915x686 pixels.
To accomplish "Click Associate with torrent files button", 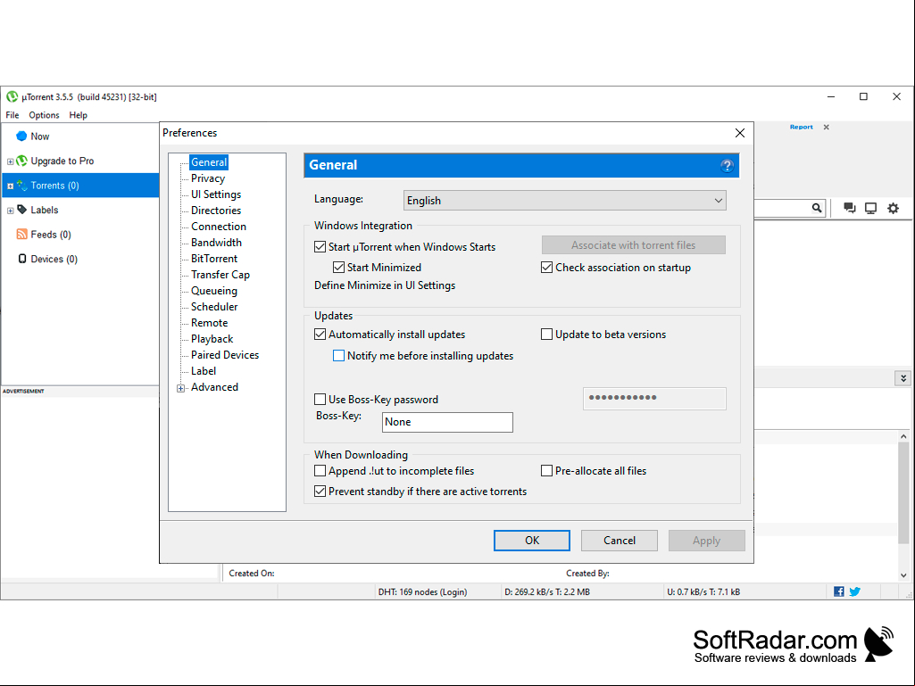I will coord(634,245).
